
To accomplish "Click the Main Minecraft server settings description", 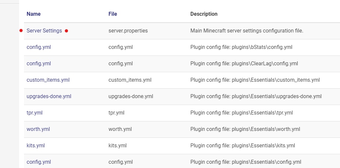I will [x=247, y=31].
